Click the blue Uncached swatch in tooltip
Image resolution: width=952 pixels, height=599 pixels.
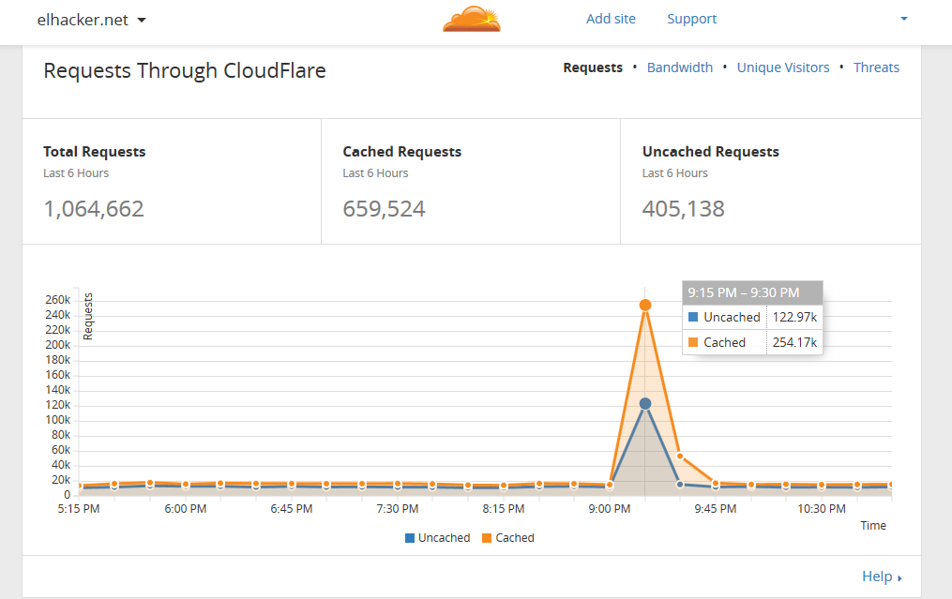[693, 317]
